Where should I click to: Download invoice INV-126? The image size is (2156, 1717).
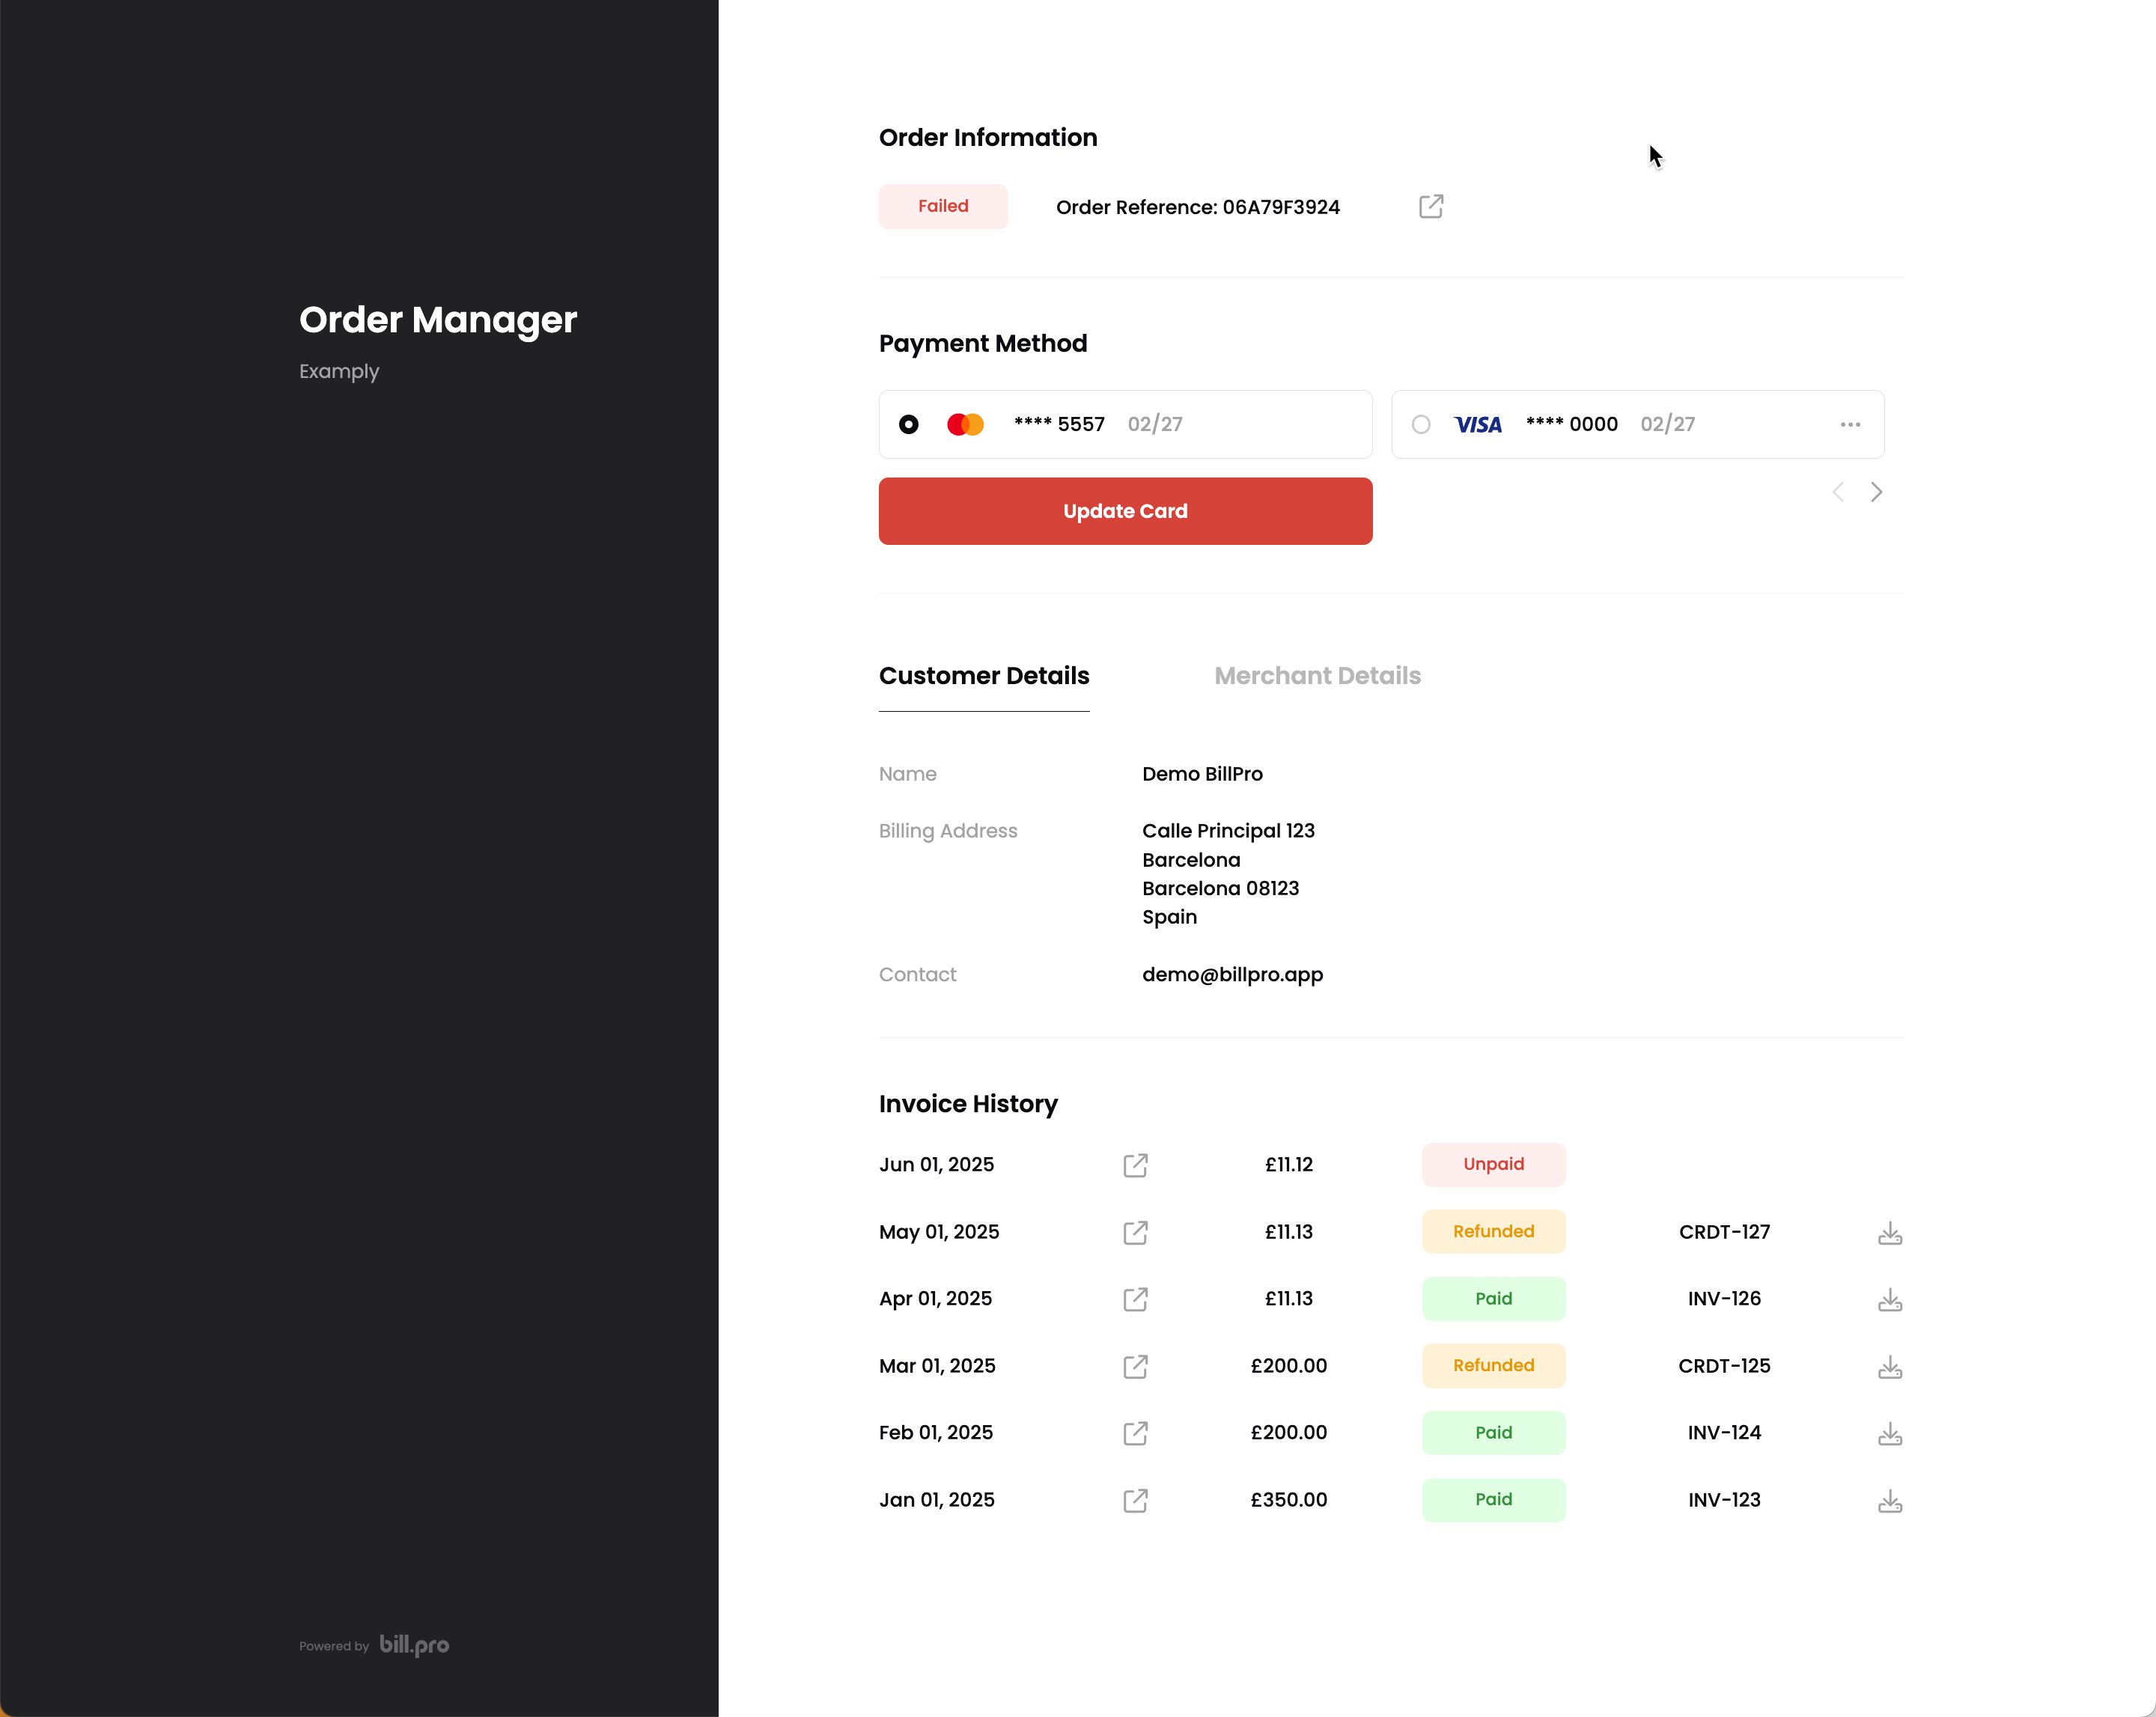click(x=1889, y=1300)
